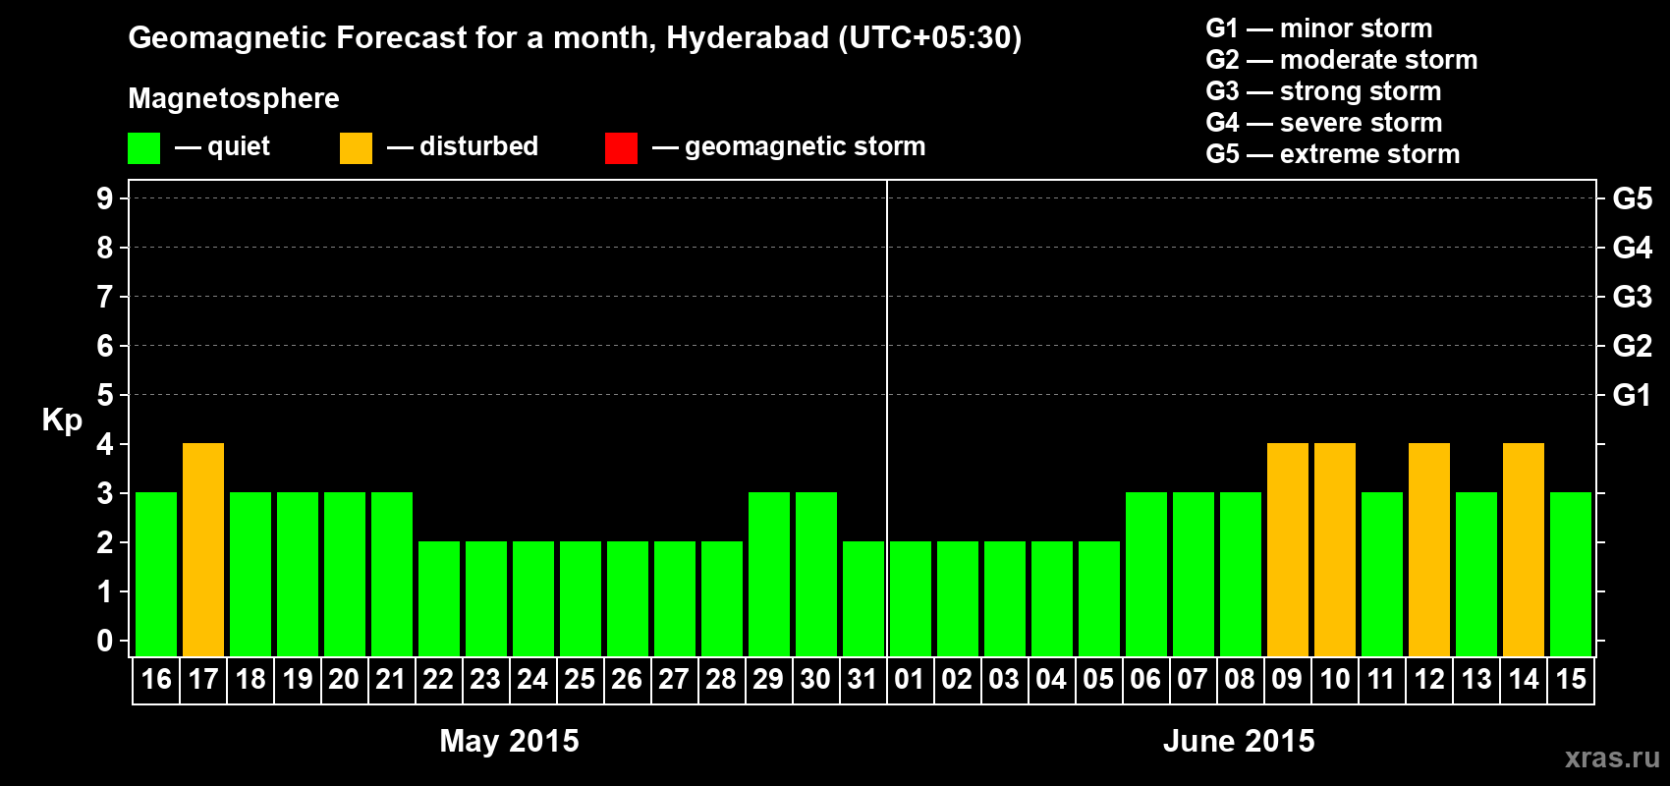
Task: Click the orange bar for May 17
Action: 203,549
